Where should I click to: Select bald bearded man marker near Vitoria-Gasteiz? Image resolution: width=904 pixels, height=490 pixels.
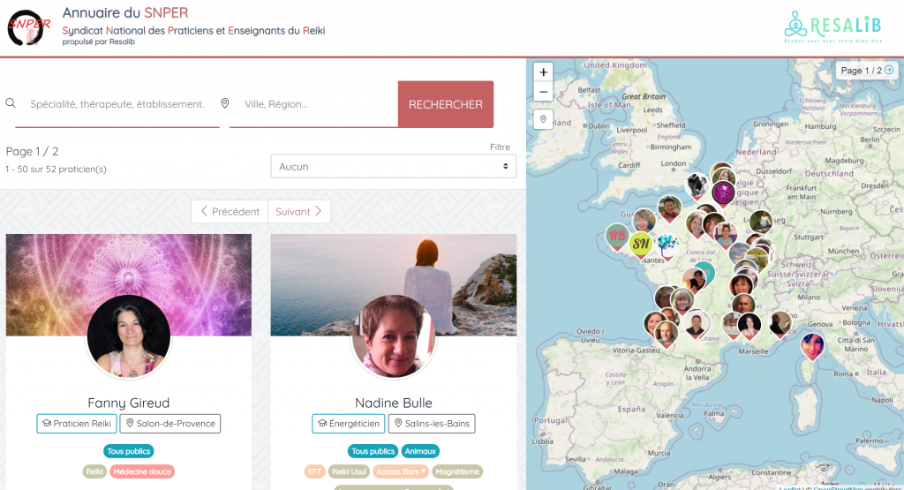click(x=667, y=334)
